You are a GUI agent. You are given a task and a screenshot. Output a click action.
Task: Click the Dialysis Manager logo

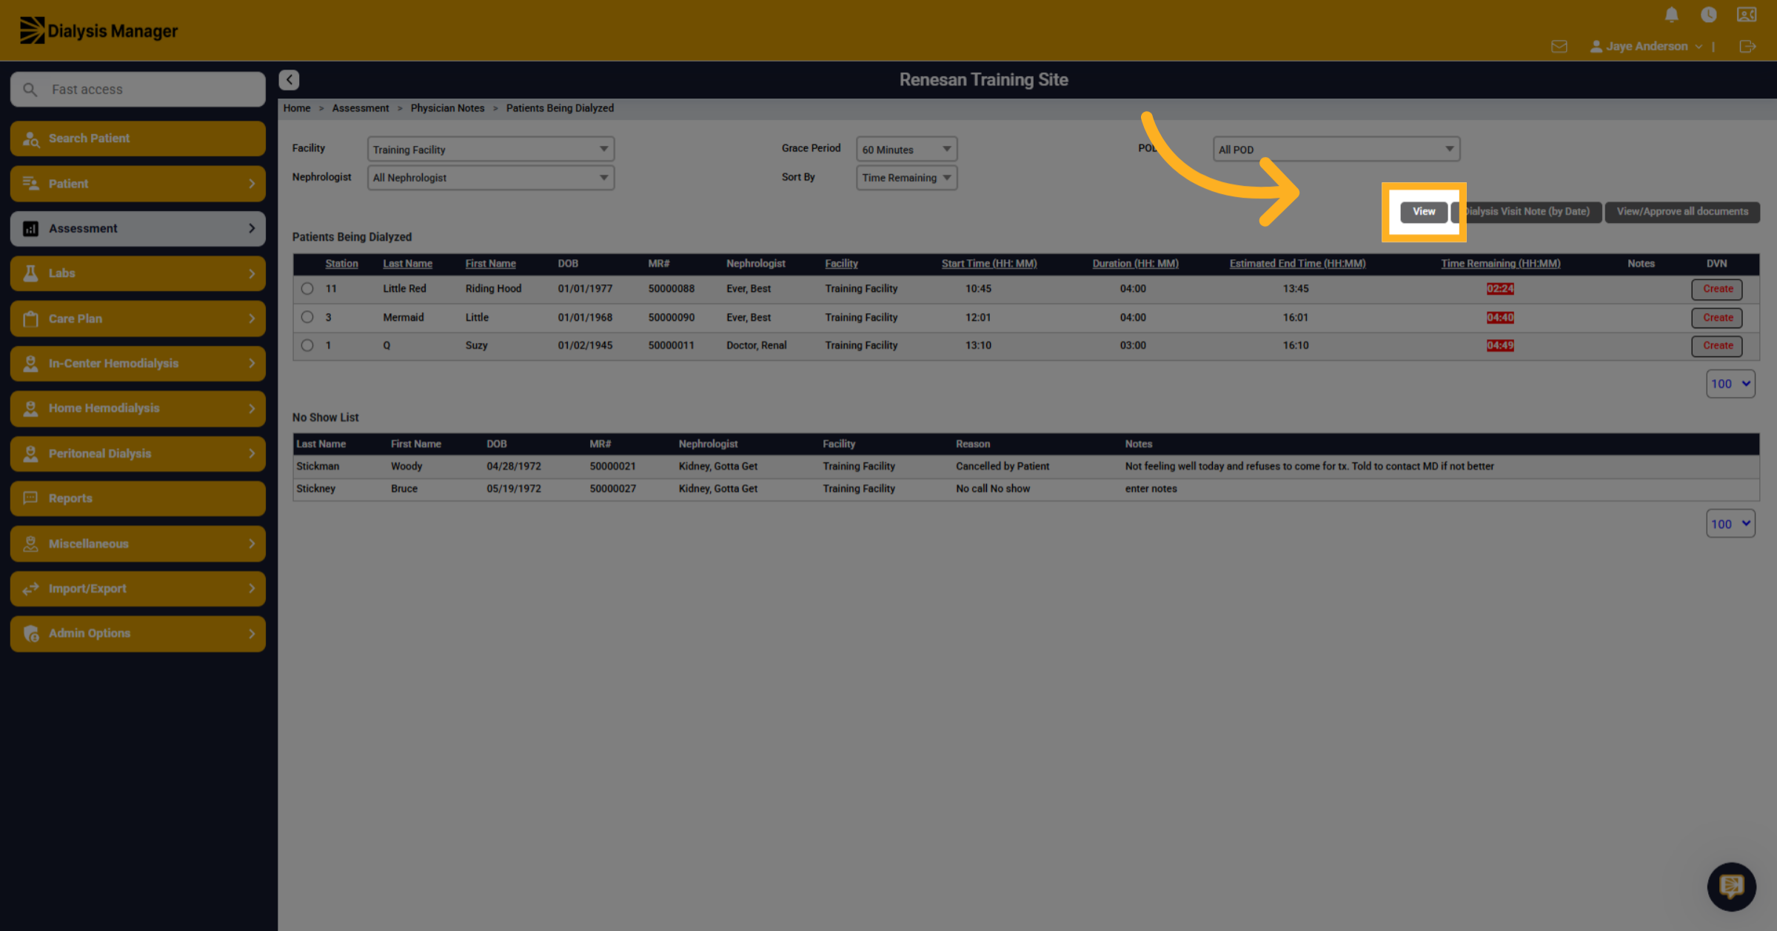[x=98, y=30]
